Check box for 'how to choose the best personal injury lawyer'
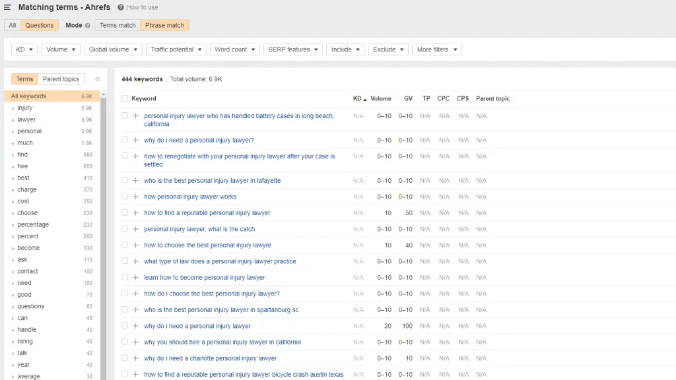The image size is (676, 380). 125,245
